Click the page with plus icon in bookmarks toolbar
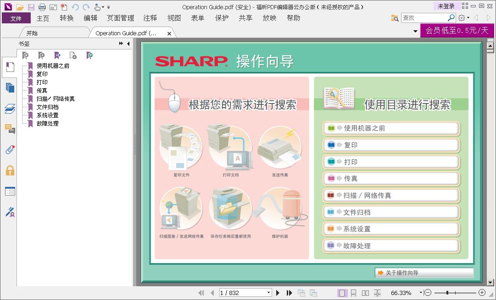Viewport: 496px width, 300px height. click(x=73, y=55)
